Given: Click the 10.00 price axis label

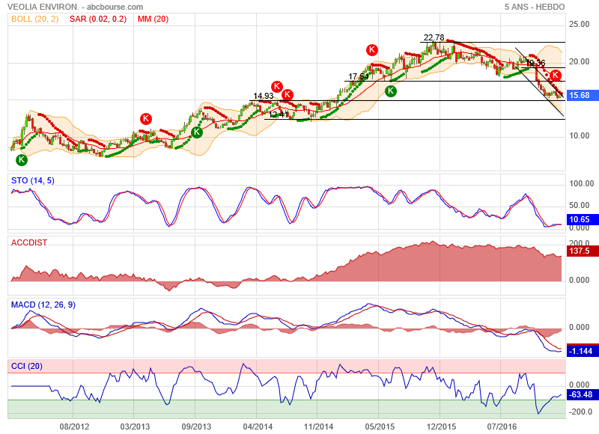Looking at the screenshot, I should click(x=579, y=136).
